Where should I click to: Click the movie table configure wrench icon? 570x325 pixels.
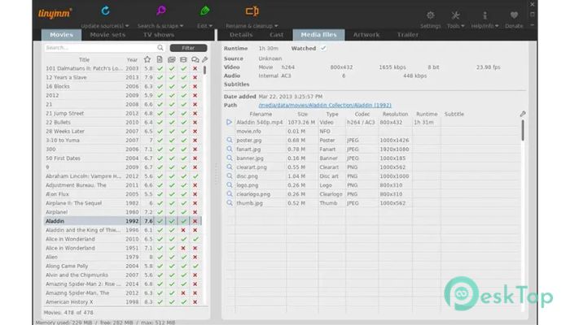click(x=205, y=59)
